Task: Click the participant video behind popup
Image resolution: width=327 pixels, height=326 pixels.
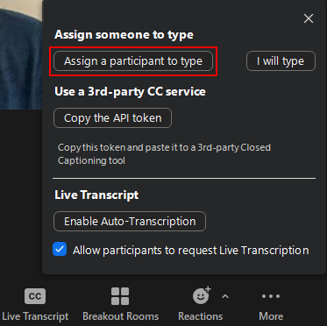Action: coord(21,54)
